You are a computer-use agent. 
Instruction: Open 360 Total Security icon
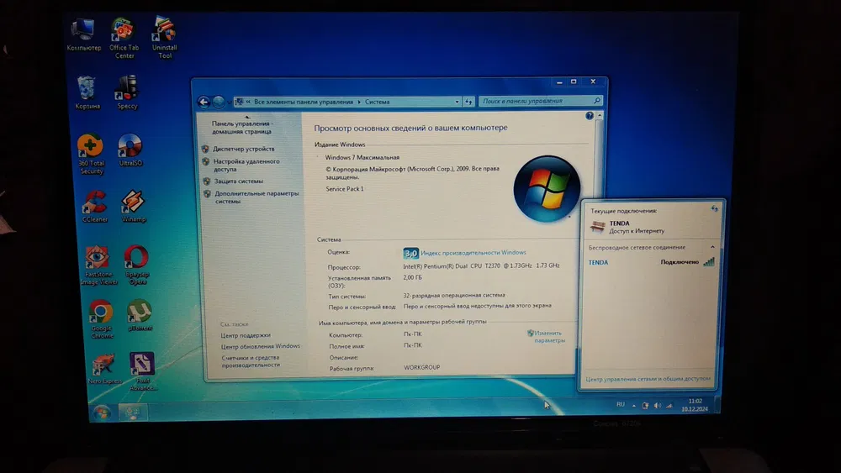(x=91, y=154)
